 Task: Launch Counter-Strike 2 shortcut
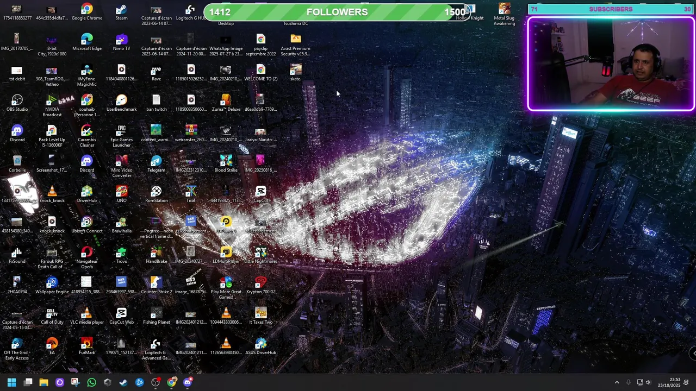[x=157, y=286]
